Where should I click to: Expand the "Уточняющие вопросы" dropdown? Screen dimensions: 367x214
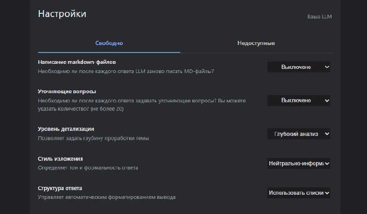tap(299, 100)
